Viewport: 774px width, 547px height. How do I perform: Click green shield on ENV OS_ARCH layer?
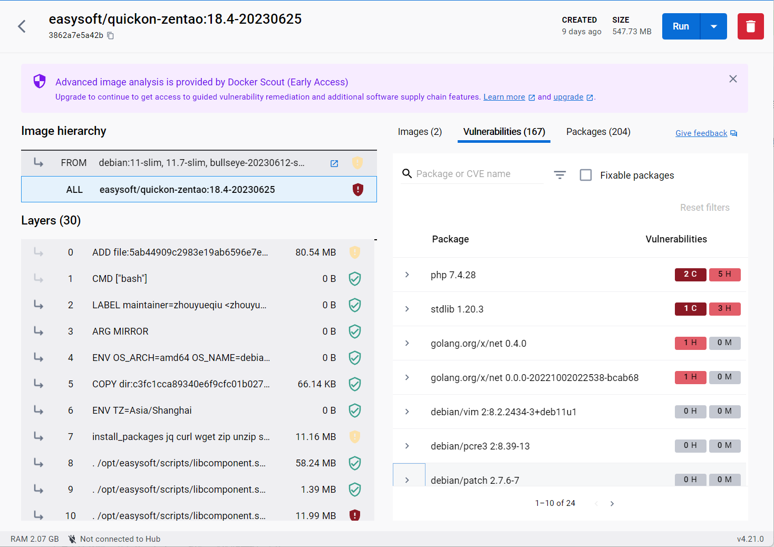tap(355, 358)
